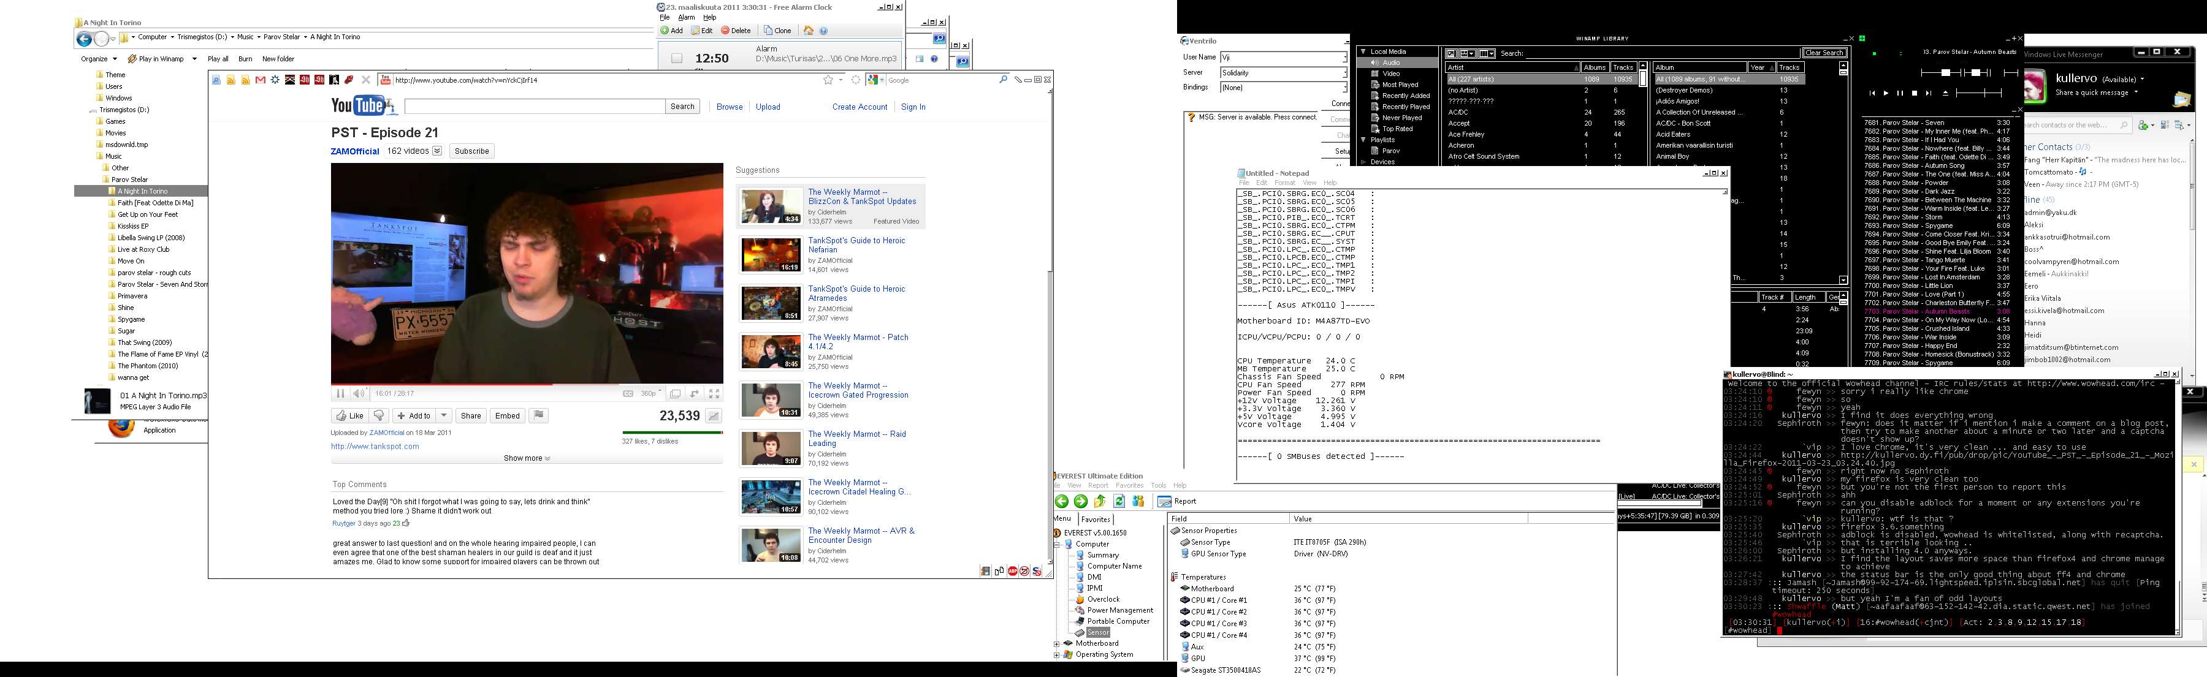
Task: Click the Gmail bookmark icon in browser
Action: (261, 80)
